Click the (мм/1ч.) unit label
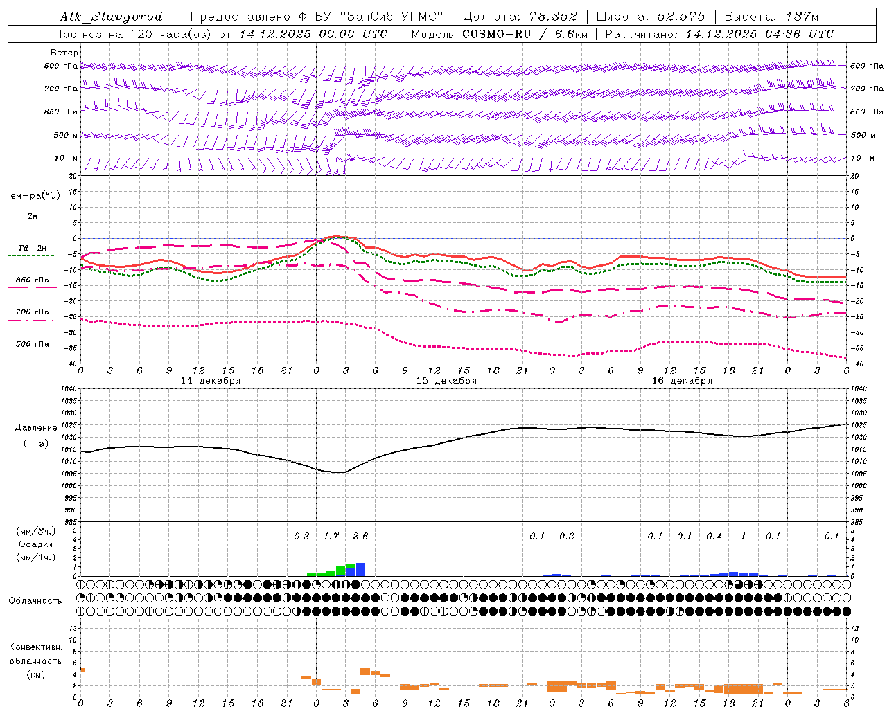The height and width of the screenshot is (709, 887). (x=35, y=557)
